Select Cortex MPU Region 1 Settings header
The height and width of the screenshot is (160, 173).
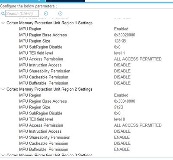(49, 23)
